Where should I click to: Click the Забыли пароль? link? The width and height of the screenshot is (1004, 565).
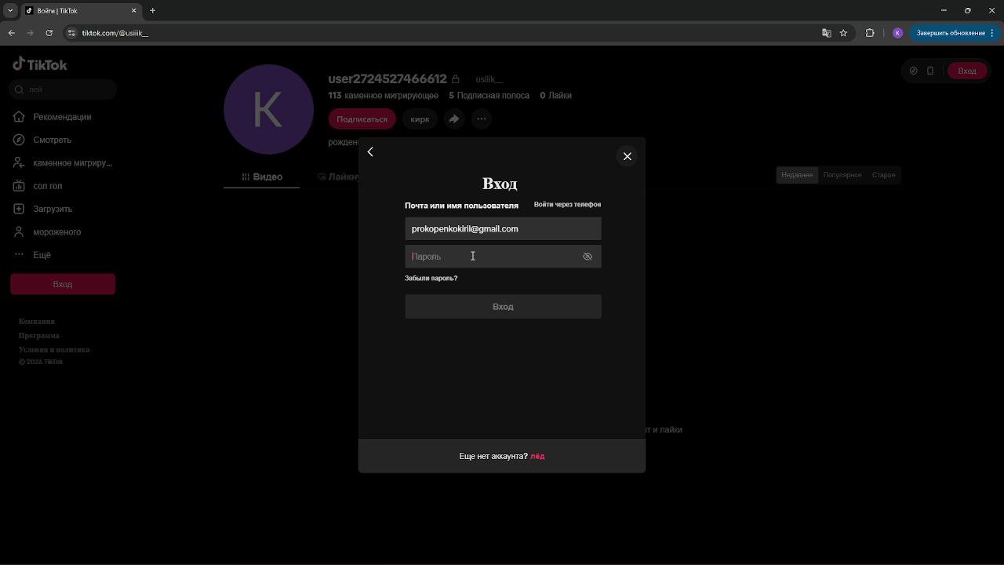click(431, 278)
